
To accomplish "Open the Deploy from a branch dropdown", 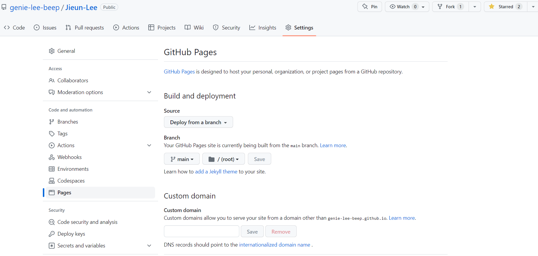I will click(199, 122).
